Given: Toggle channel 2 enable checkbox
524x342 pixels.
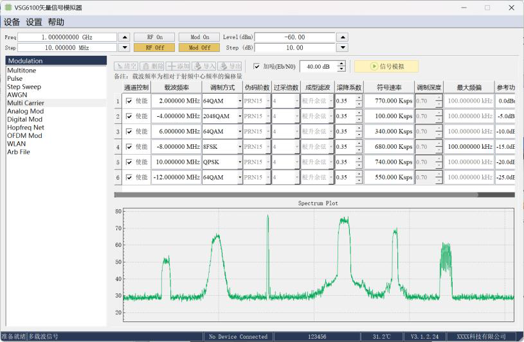Looking at the screenshot, I should 129,116.
